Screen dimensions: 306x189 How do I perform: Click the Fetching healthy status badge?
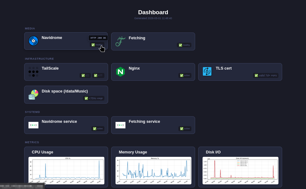click(x=184, y=45)
